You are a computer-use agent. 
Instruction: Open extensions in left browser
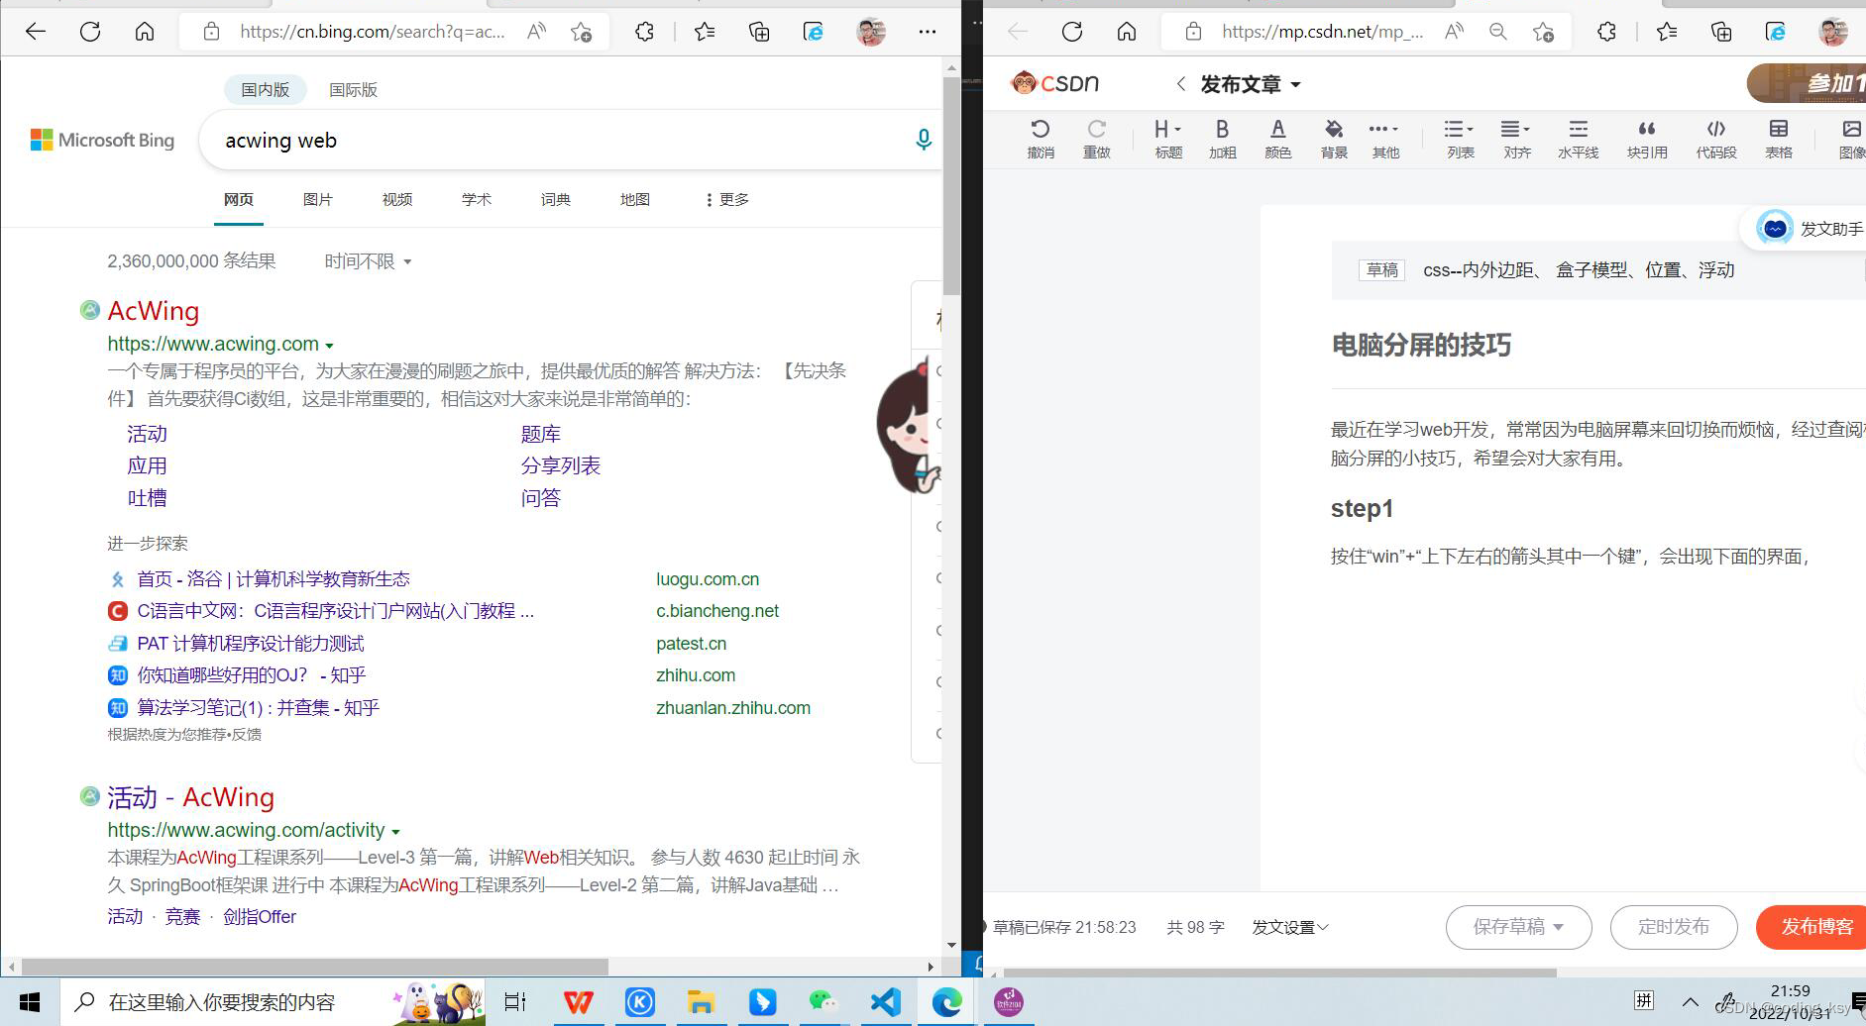pos(644,32)
